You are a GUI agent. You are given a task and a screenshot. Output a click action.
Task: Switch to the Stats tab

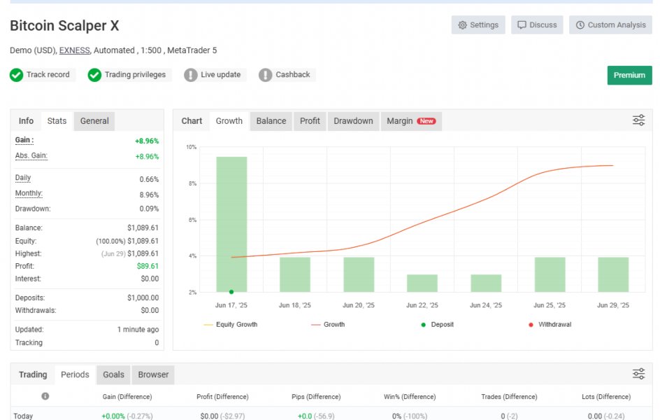pos(57,121)
